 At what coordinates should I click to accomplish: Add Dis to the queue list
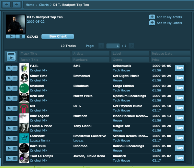point(15,108)
